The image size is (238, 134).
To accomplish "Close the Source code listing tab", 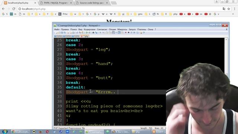I will pyautogui.click(x=107, y=3).
